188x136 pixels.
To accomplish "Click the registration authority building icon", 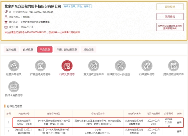I will click(6, 22).
